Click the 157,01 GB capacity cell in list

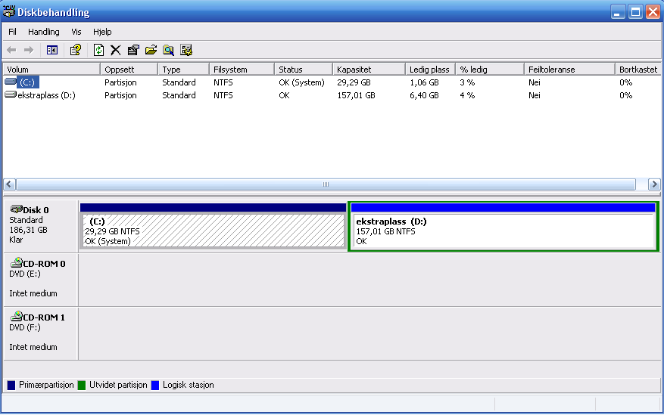pos(356,95)
